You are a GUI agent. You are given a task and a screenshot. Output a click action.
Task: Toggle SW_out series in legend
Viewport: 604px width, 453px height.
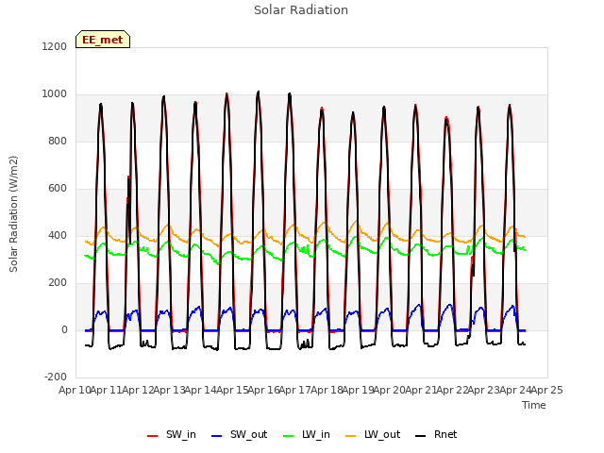point(239,435)
